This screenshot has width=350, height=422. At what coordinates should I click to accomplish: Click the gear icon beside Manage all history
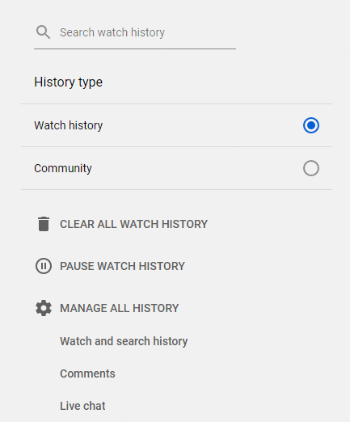tap(44, 308)
